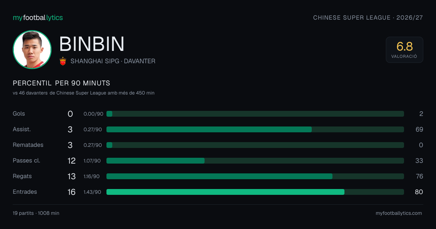Click the Regats percentile value 76
This screenshot has width=436, height=229.
coord(419,176)
